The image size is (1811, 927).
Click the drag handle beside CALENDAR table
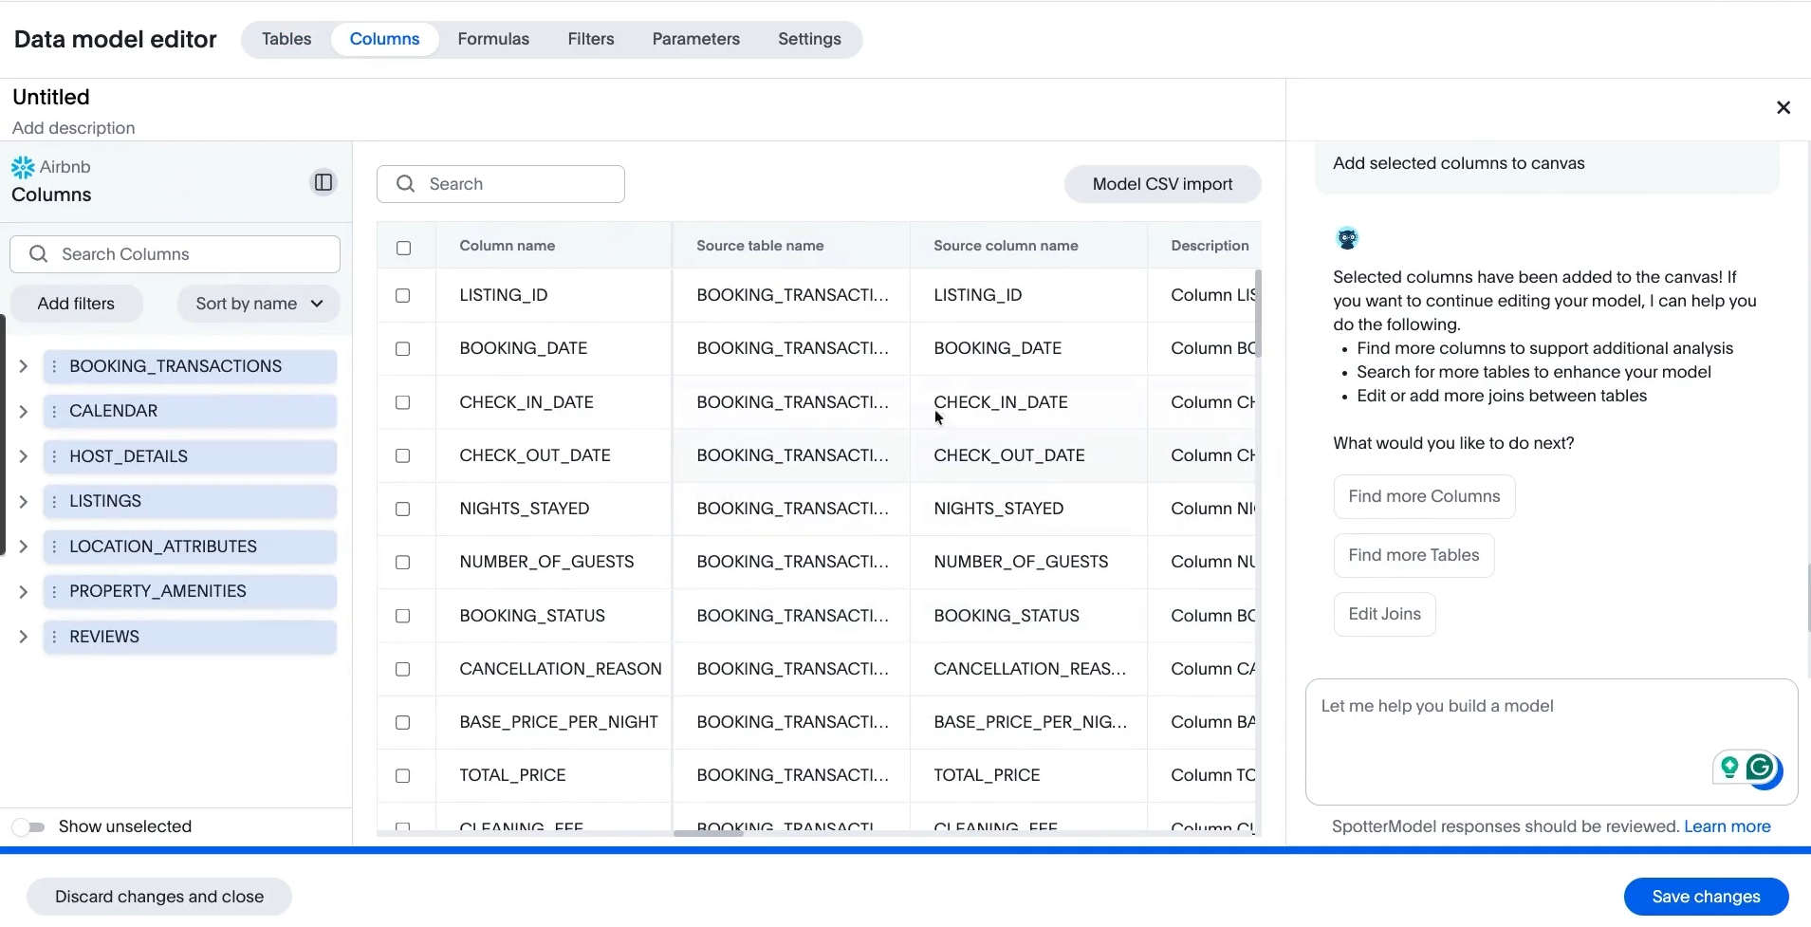54,411
